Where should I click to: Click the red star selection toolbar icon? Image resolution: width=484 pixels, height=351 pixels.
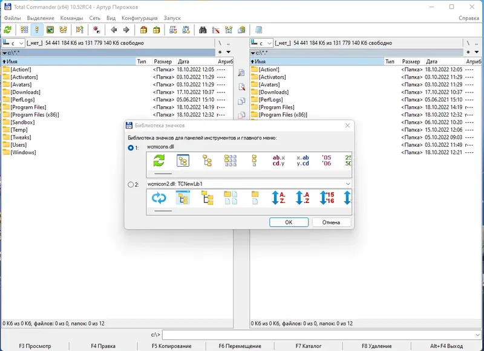[x=97, y=30]
